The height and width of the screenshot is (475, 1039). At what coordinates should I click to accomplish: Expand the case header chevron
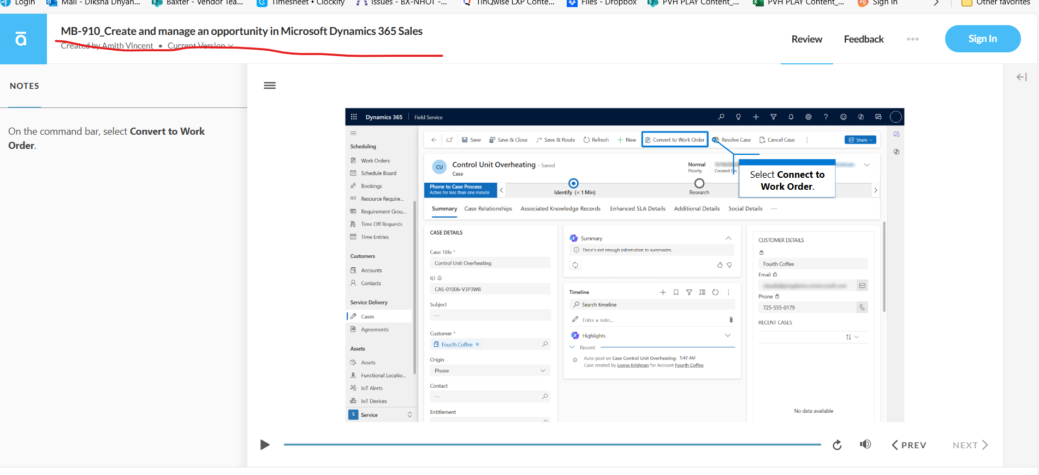pyautogui.click(x=867, y=165)
